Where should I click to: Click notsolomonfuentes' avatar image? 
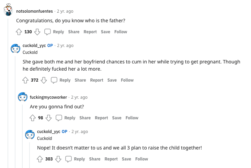[8, 11]
